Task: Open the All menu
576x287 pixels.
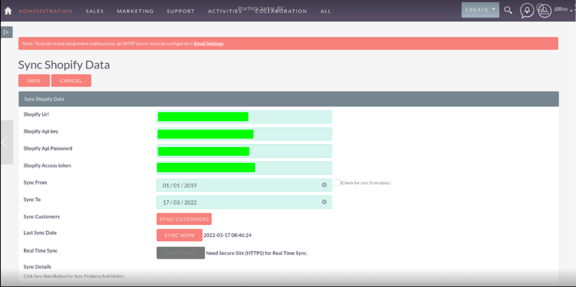Action: click(x=326, y=11)
